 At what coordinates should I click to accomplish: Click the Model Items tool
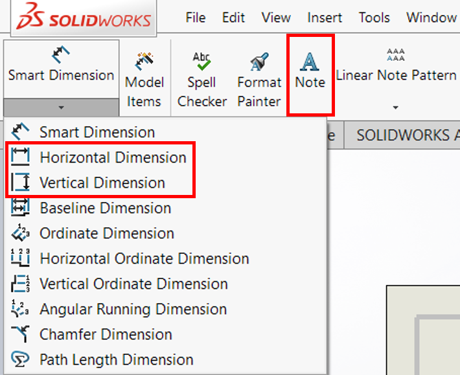click(x=144, y=79)
